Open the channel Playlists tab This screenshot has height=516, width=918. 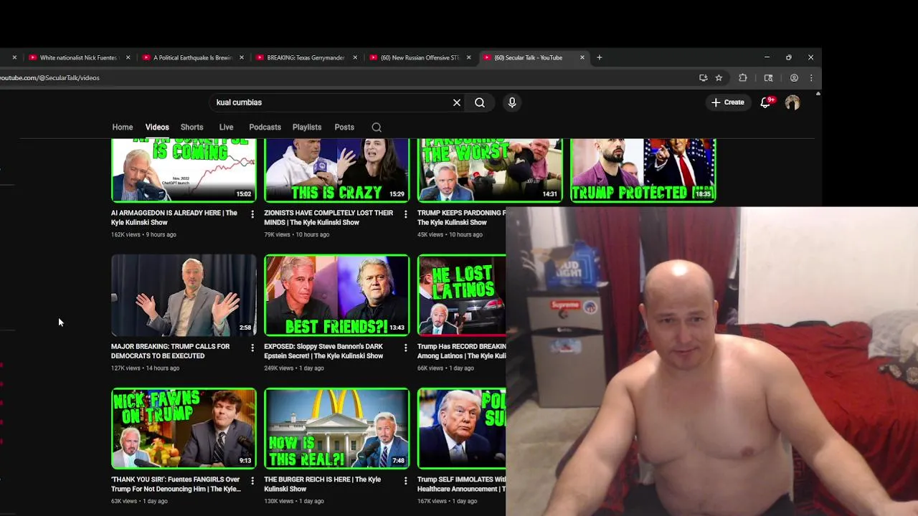coord(307,127)
